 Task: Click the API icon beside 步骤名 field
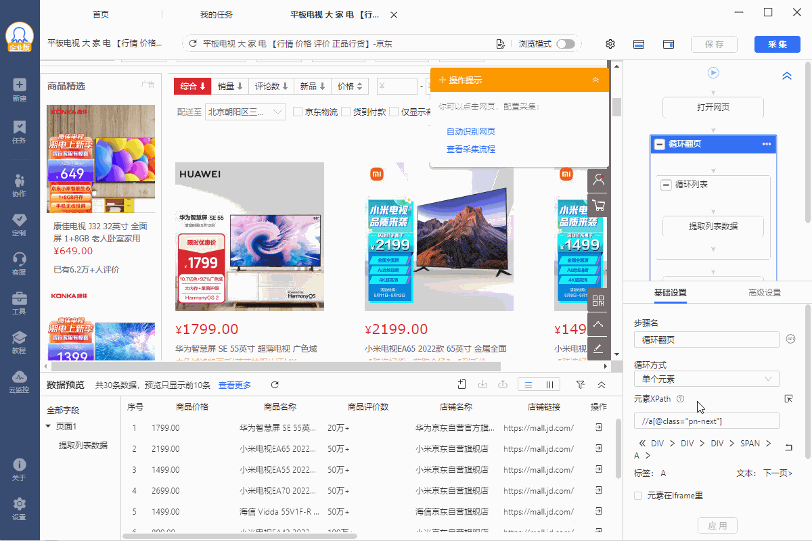tap(790, 339)
